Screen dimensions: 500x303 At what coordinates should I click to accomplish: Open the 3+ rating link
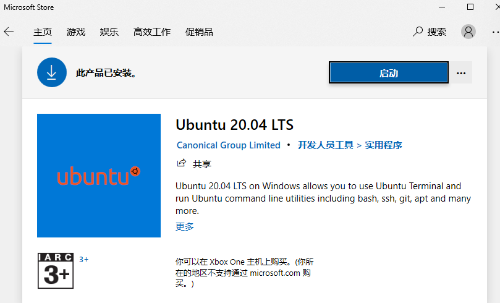(83, 259)
